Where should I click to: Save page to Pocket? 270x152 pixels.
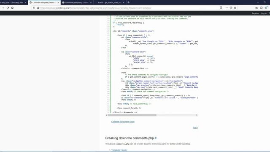coord(231,8)
